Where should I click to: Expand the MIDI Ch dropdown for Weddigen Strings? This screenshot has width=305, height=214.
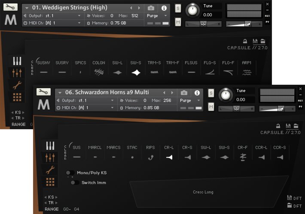52,23
